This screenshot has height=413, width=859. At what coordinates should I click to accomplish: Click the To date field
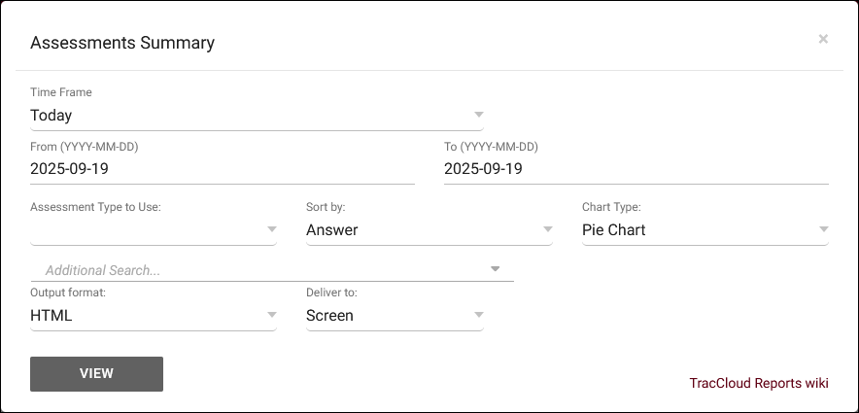click(636, 169)
